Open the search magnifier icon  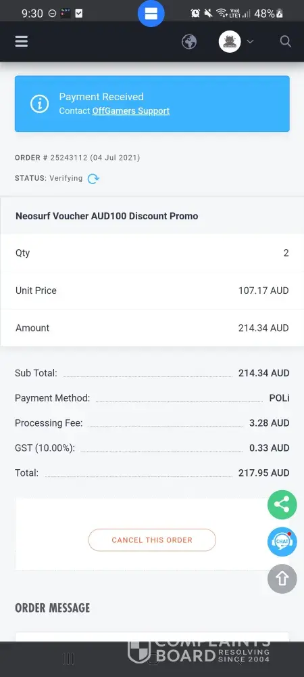click(x=286, y=41)
